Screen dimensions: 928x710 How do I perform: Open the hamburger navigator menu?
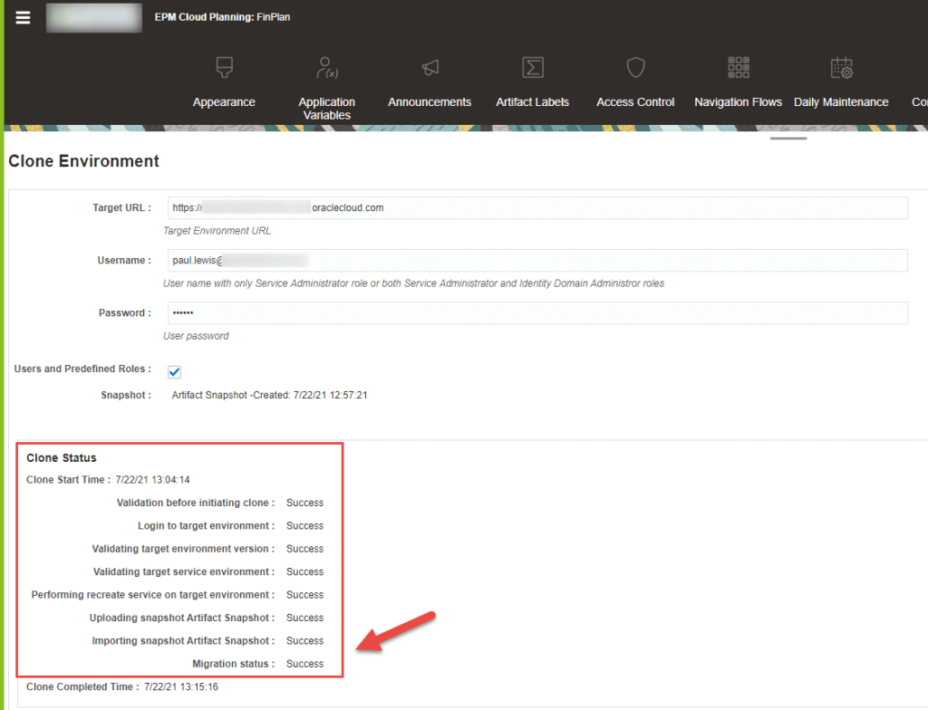click(x=23, y=18)
